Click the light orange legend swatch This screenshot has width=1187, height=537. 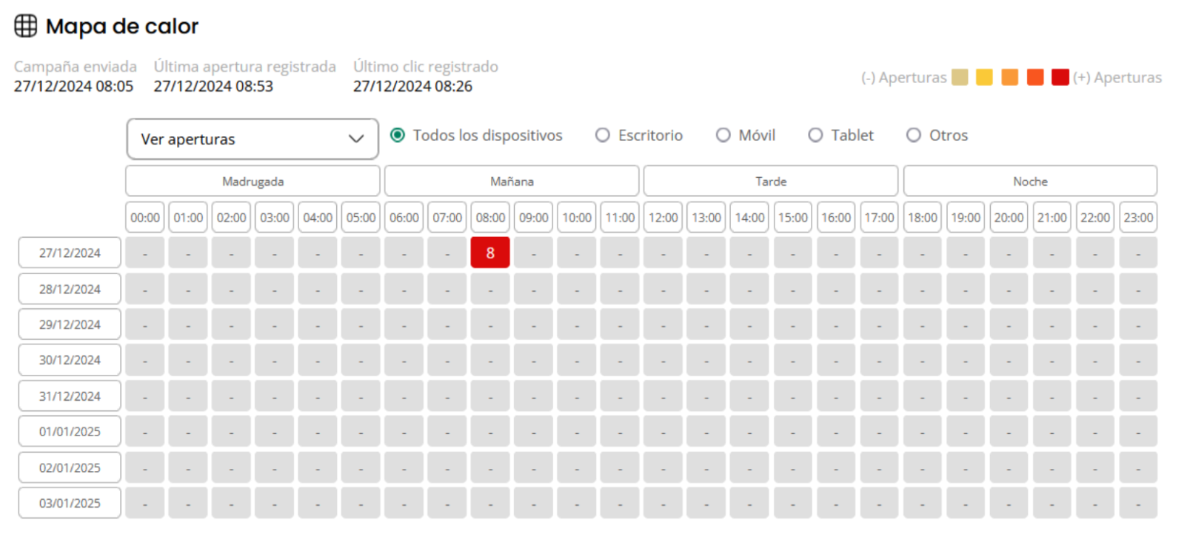[x=1010, y=77]
